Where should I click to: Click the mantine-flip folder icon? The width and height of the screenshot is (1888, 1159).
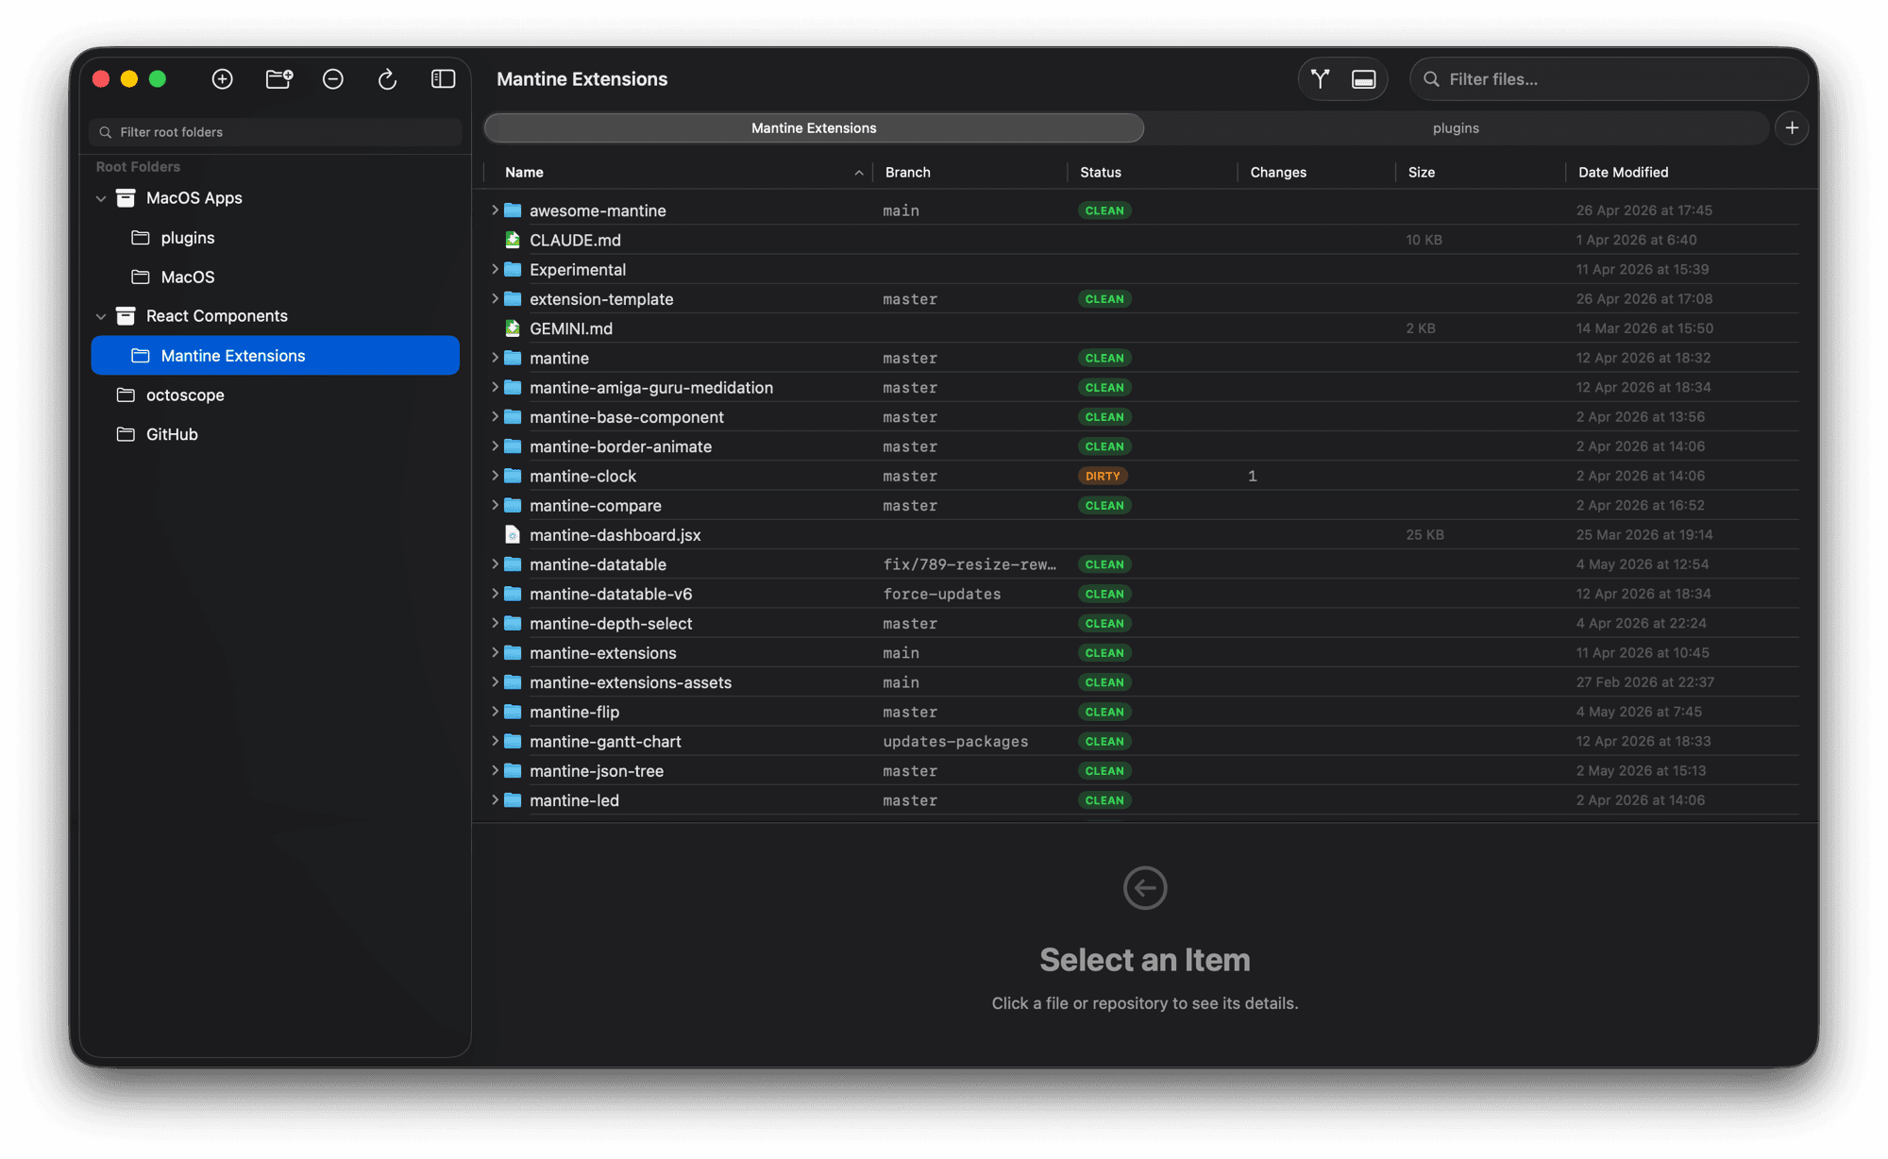click(x=513, y=712)
